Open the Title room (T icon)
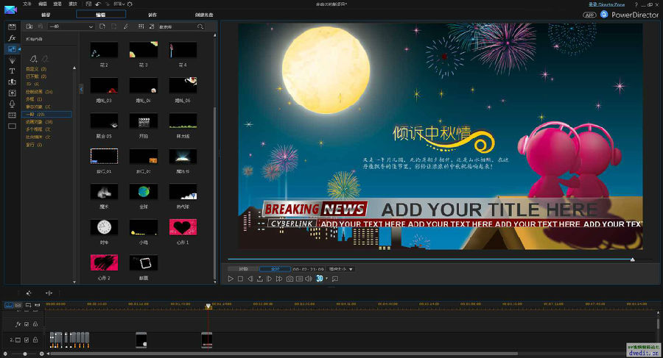Image resolution: width=663 pixels, height=358 pixels. (12, 71)
